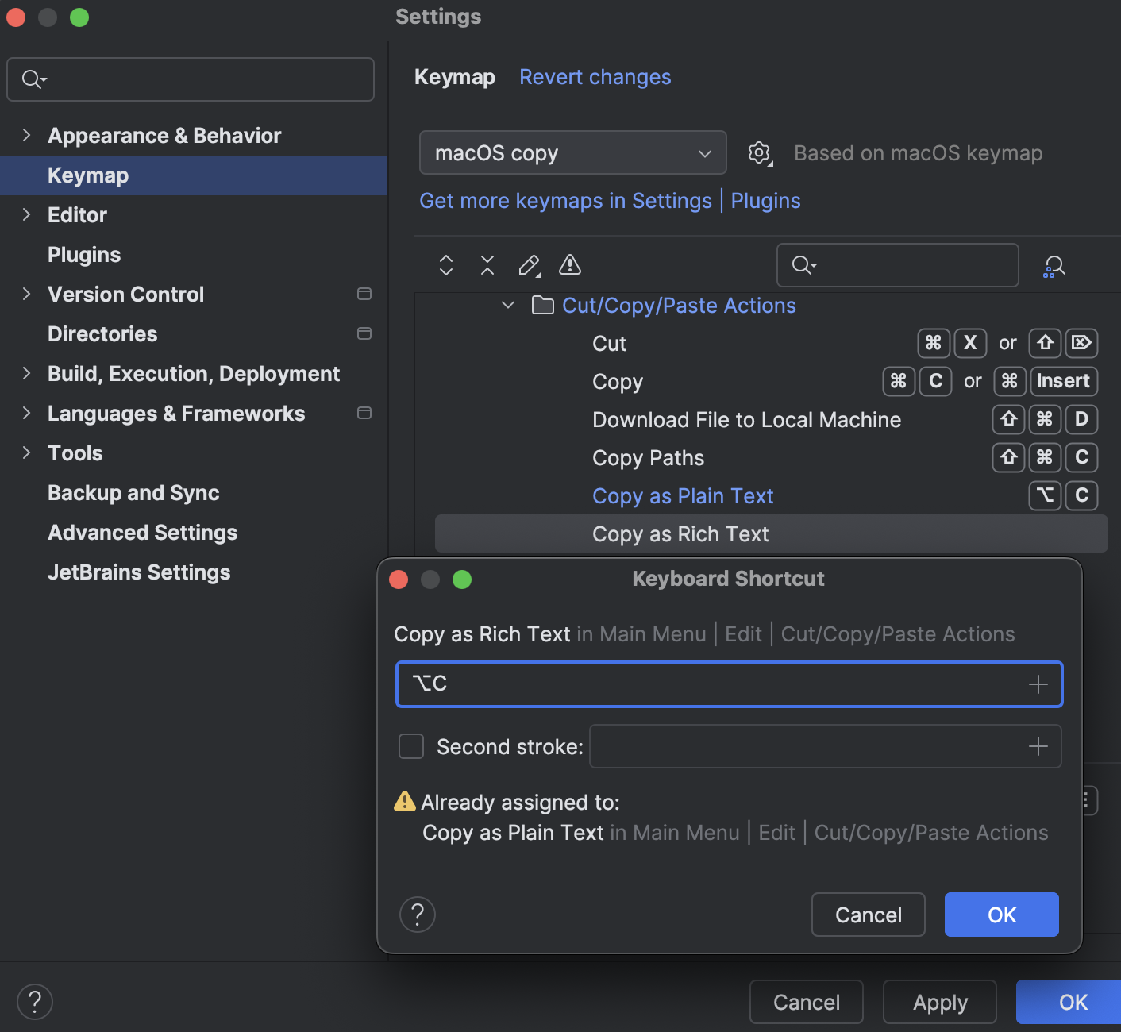Open the macOS copy keymap dropdown

(x=572, y=152)
